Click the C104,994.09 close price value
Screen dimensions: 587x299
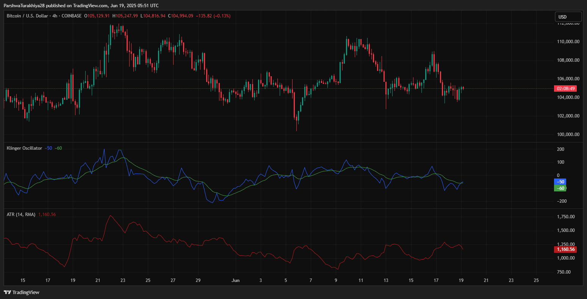coord(182,16)
